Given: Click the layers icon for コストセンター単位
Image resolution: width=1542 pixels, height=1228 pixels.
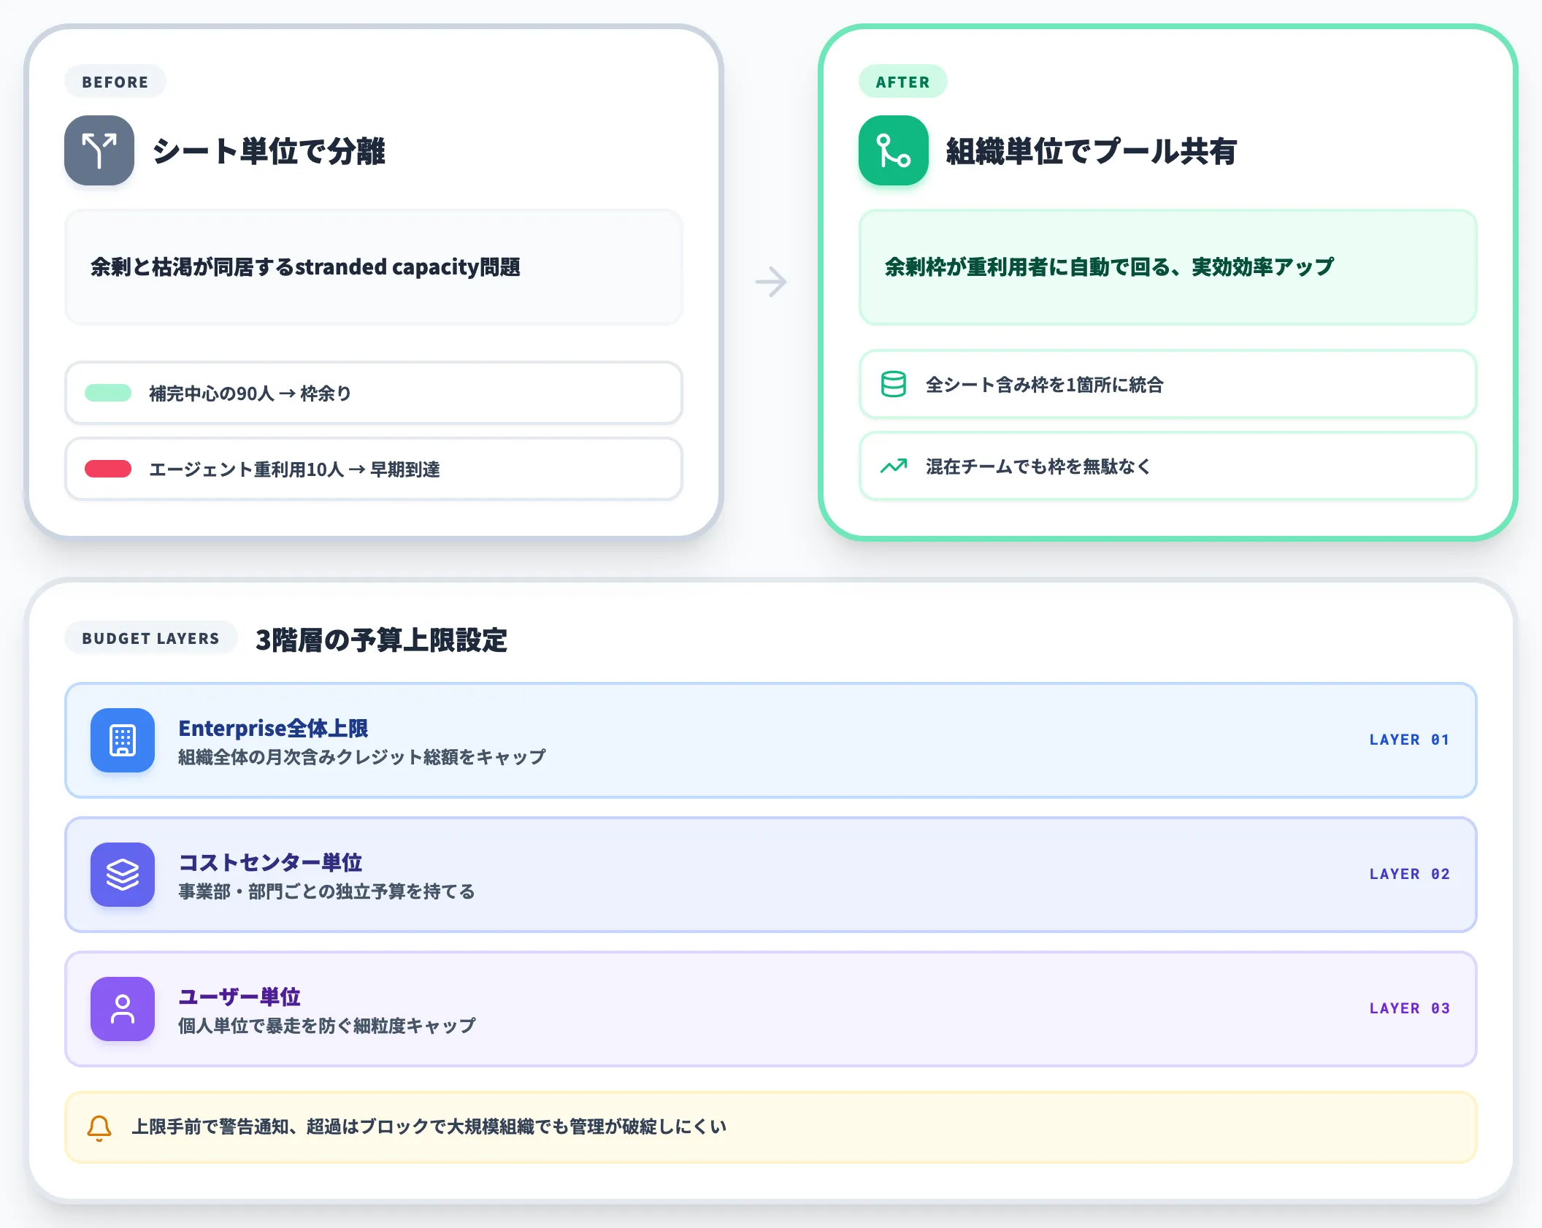Looking at the screenshot, I should coord(123,875).
